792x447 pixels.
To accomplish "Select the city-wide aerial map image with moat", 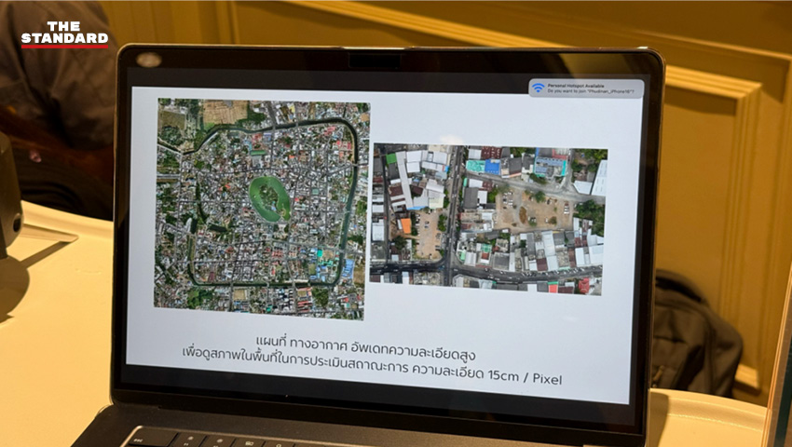I will coord(262,208).
